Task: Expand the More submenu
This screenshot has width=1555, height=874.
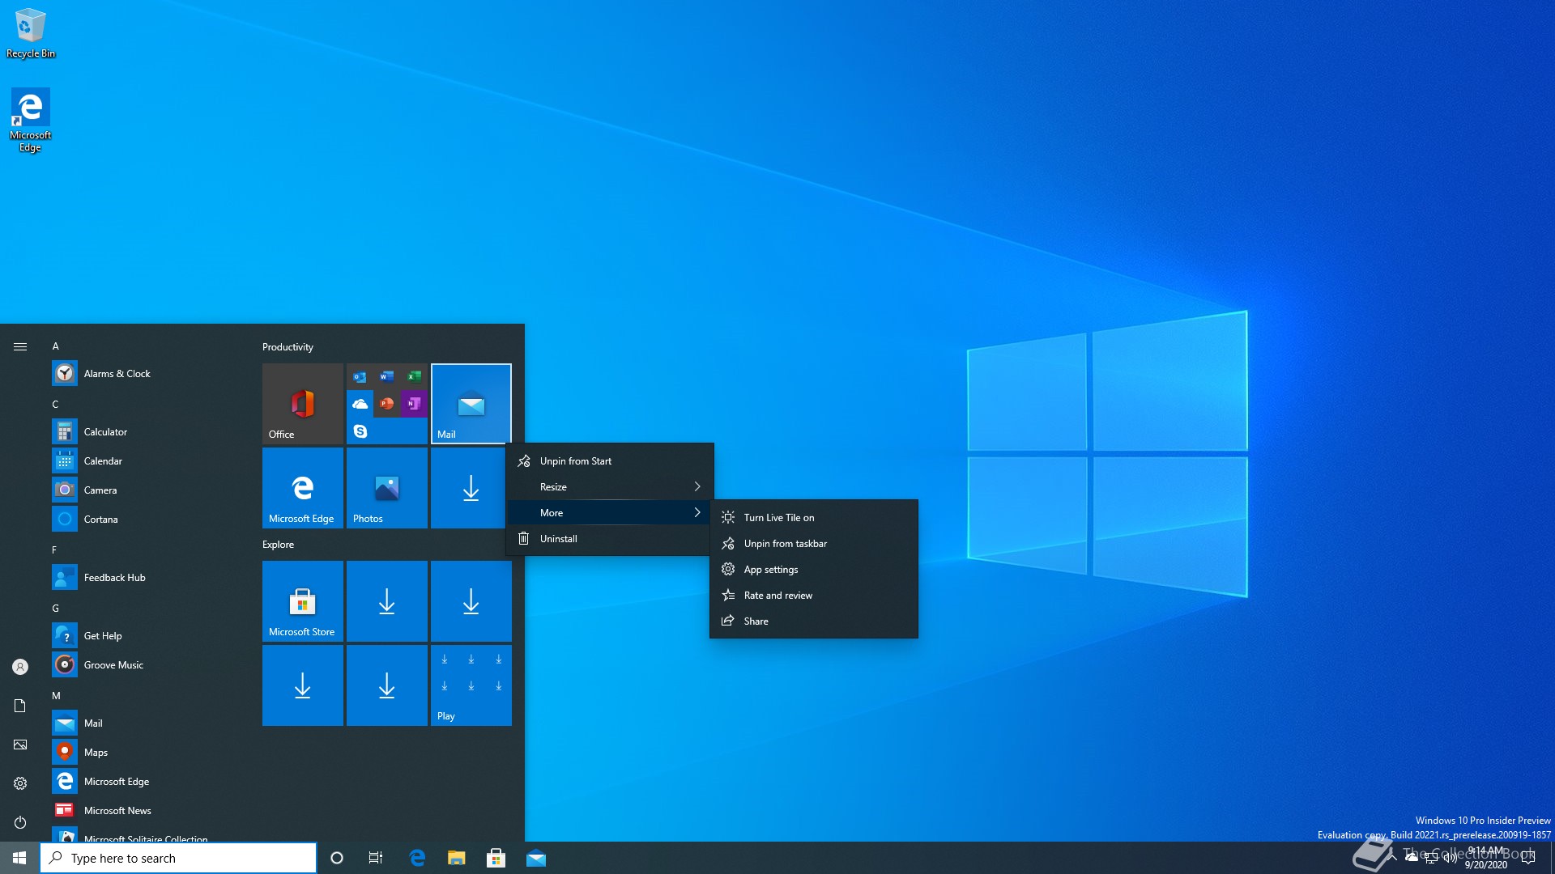Action: point(610,513)
